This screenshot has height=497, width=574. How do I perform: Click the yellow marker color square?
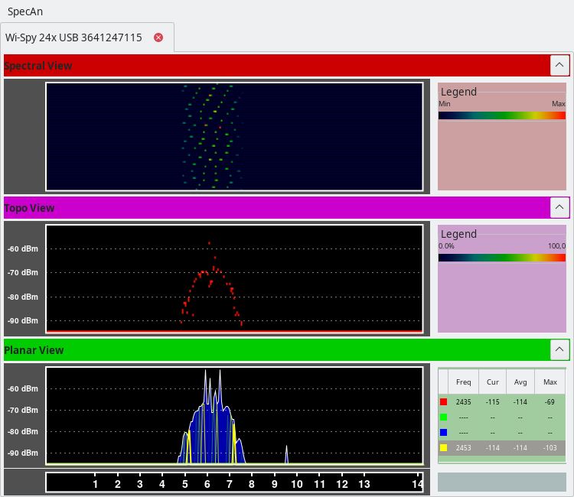[x=443, y=447]
